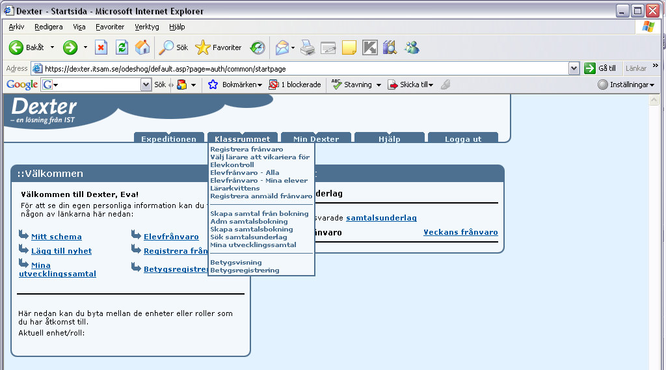Click the Logga ut tab
The width and height of the screenshot is (666, 370).
[463, 139]
